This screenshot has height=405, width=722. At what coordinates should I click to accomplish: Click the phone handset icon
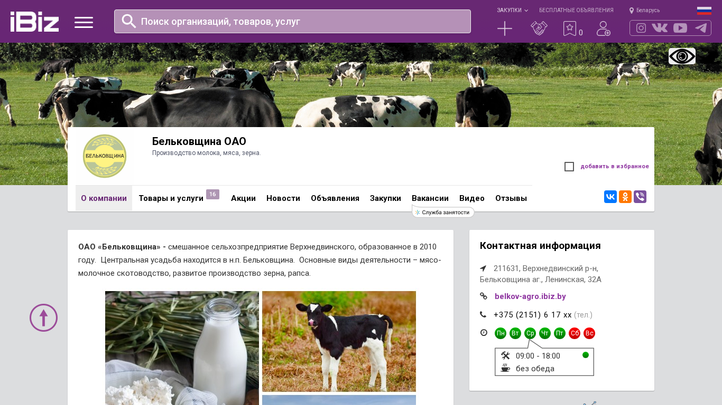(483, 315)
